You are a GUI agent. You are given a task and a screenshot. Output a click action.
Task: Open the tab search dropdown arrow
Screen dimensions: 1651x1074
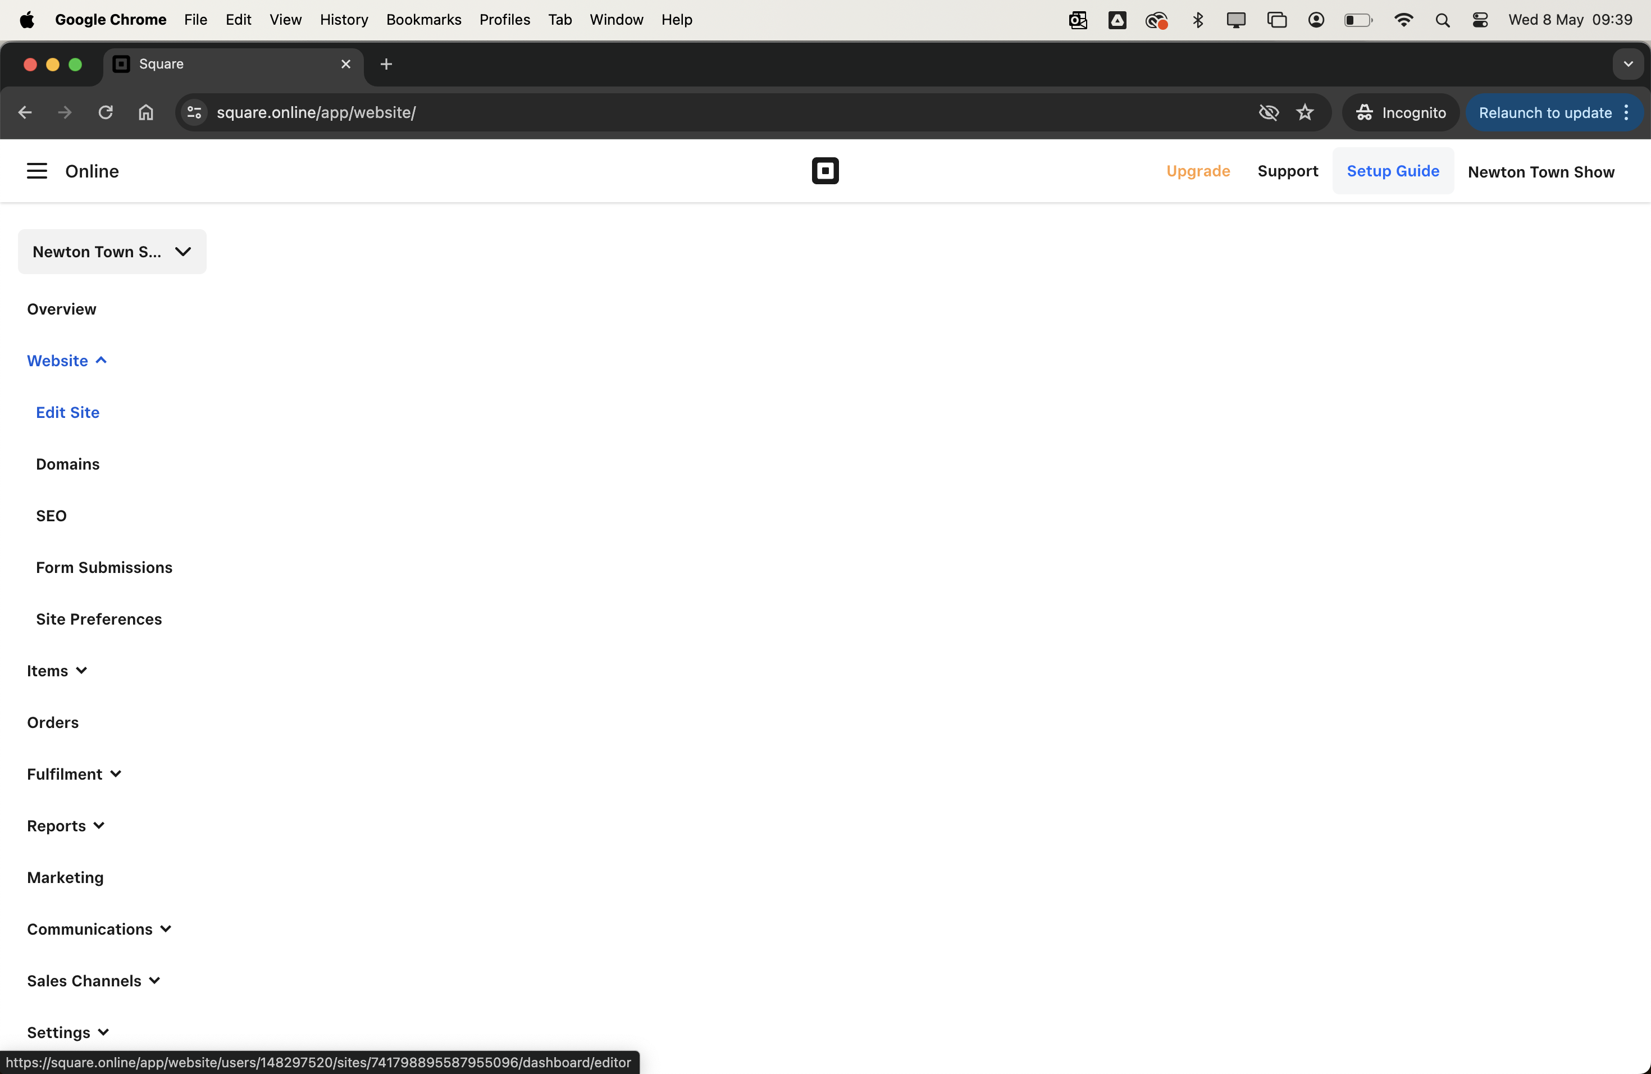(1627, 64)
